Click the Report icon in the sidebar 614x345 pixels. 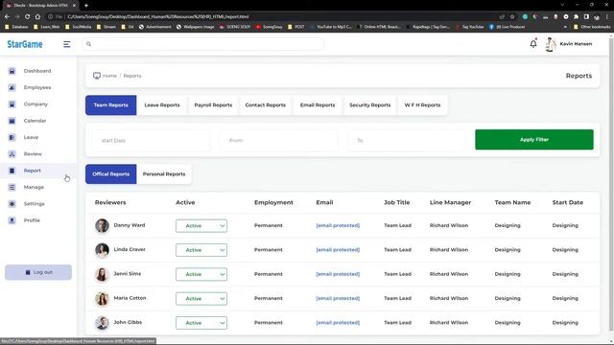pyautogui.click(x=12, y=171)
